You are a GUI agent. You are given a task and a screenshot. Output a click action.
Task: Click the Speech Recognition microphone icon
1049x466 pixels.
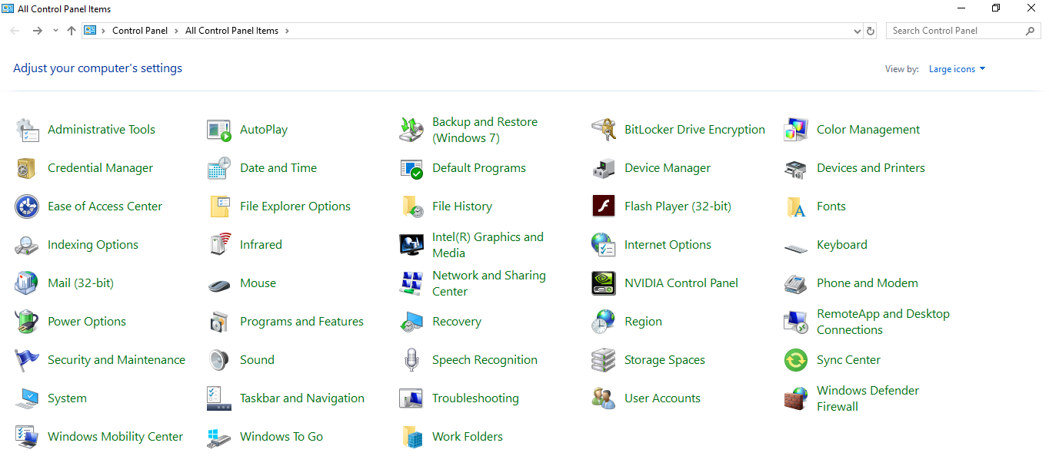coord(411,360)
